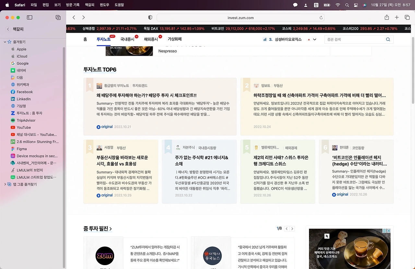The width and height of the screenshot is (415, 269).
Task: Add a new tab with plus icon
Action: (x=397, y=17)
